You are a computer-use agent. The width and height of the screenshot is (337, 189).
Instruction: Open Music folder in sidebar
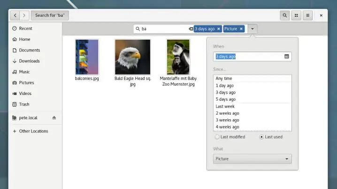(36, 72)
